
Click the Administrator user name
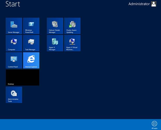coord(139,4)
